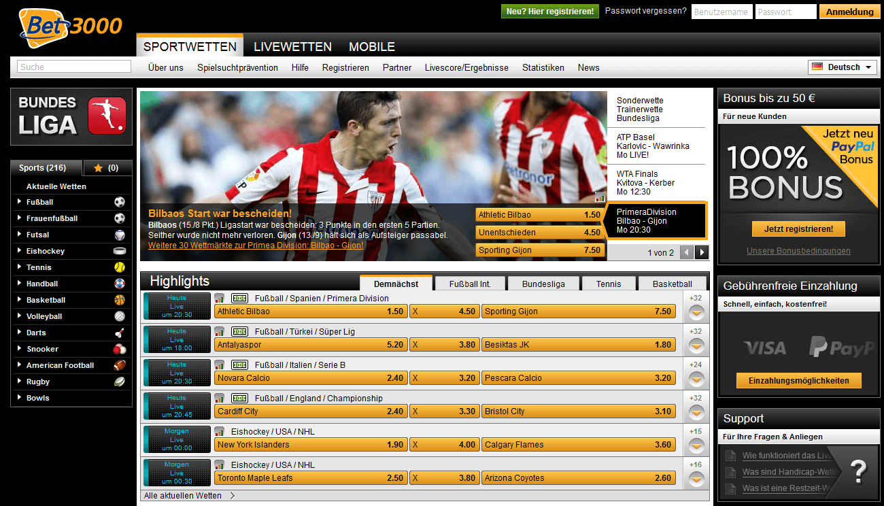Click Neu? Hier registrieren button

[550, 12]
